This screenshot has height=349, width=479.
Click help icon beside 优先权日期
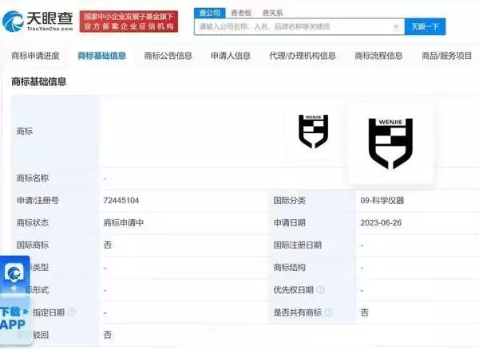point(320,290)
